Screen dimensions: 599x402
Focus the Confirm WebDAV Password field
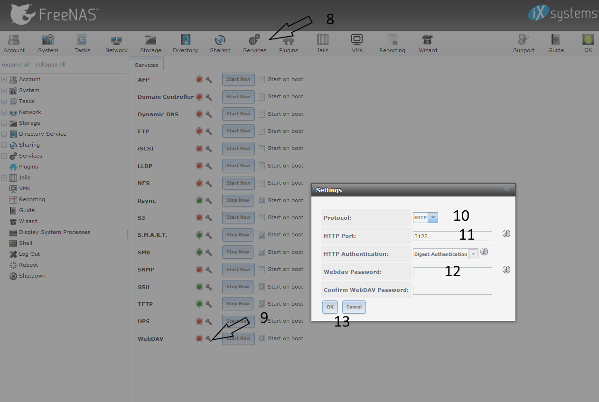click(x=452, y=290)
